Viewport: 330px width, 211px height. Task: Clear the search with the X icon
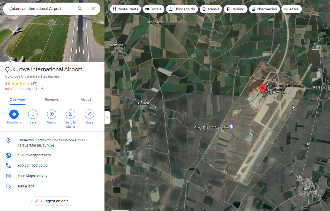[93, 9]
